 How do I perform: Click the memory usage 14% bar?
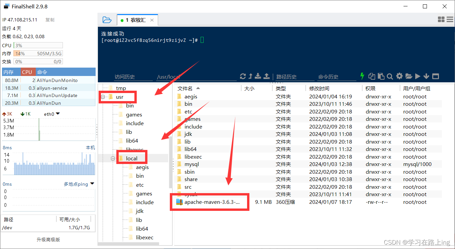[38, 54]
